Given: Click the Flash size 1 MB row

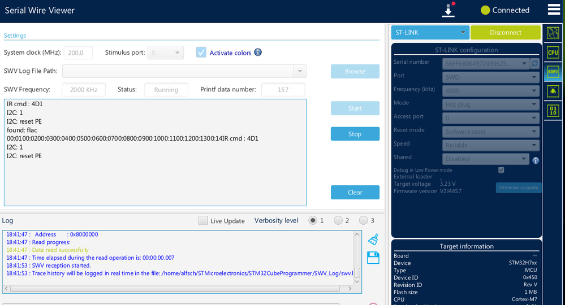Looking at the screenshot, I should tap(465, 292).
